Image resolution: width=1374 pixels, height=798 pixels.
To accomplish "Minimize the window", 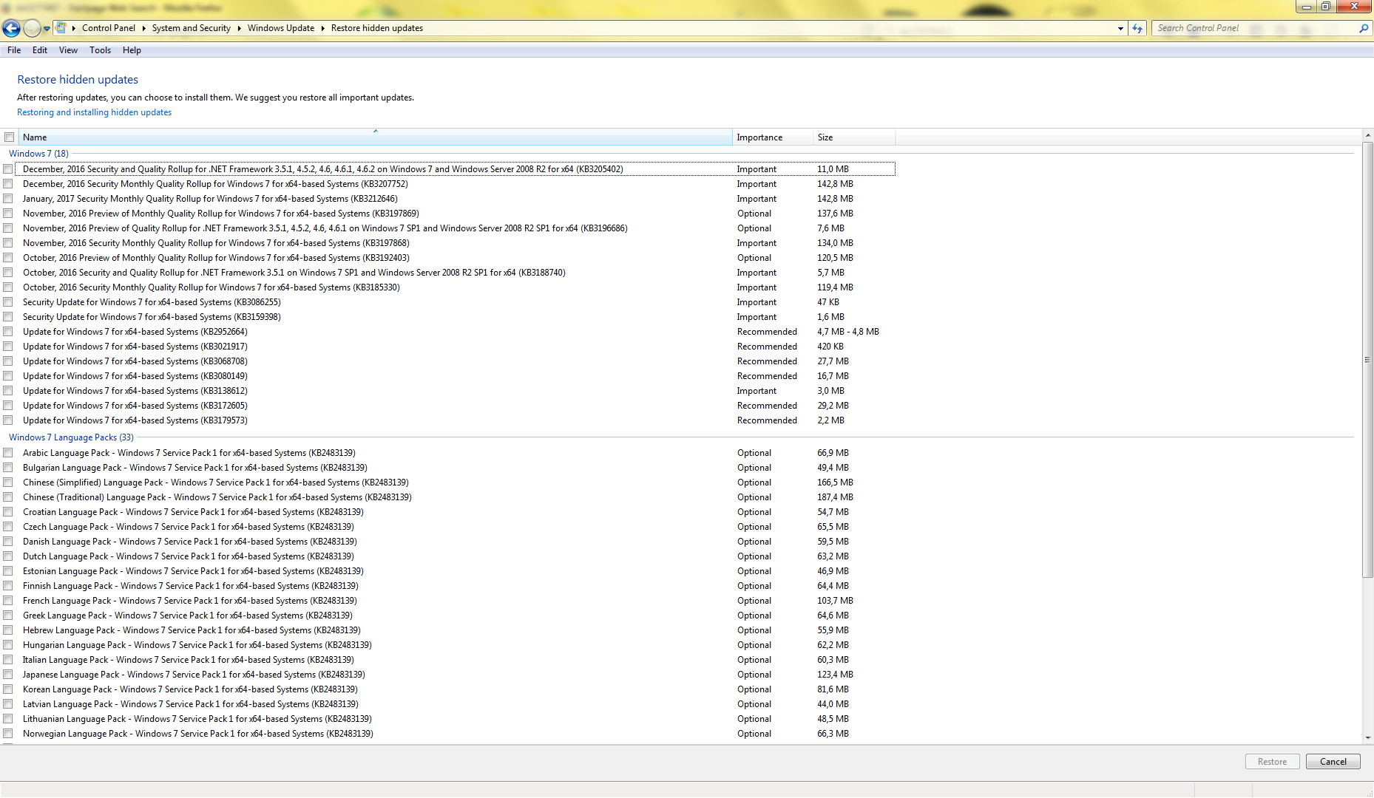I will pyautogui.click(x=1307, y=7).
